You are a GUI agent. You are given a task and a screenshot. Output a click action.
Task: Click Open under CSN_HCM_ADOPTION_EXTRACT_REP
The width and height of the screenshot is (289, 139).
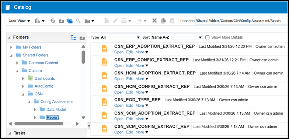[119, 79]
